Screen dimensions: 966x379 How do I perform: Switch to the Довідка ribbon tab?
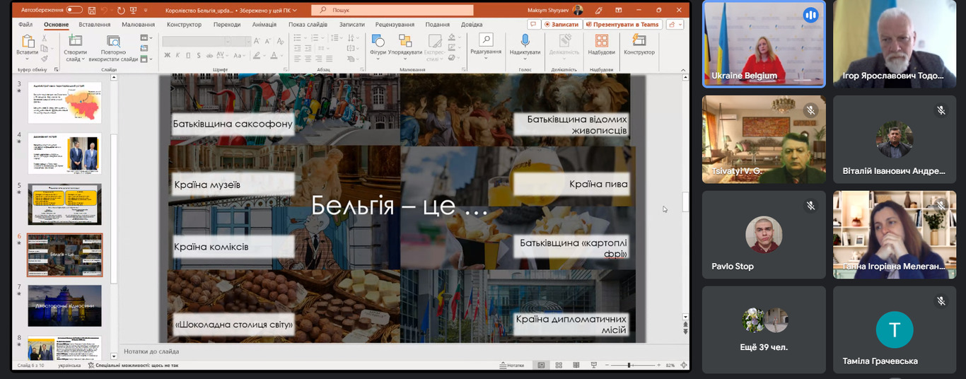[472, 24]
